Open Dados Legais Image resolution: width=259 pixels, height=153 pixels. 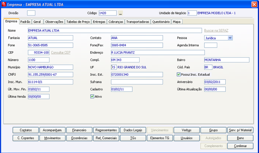[x=133, y=130]
